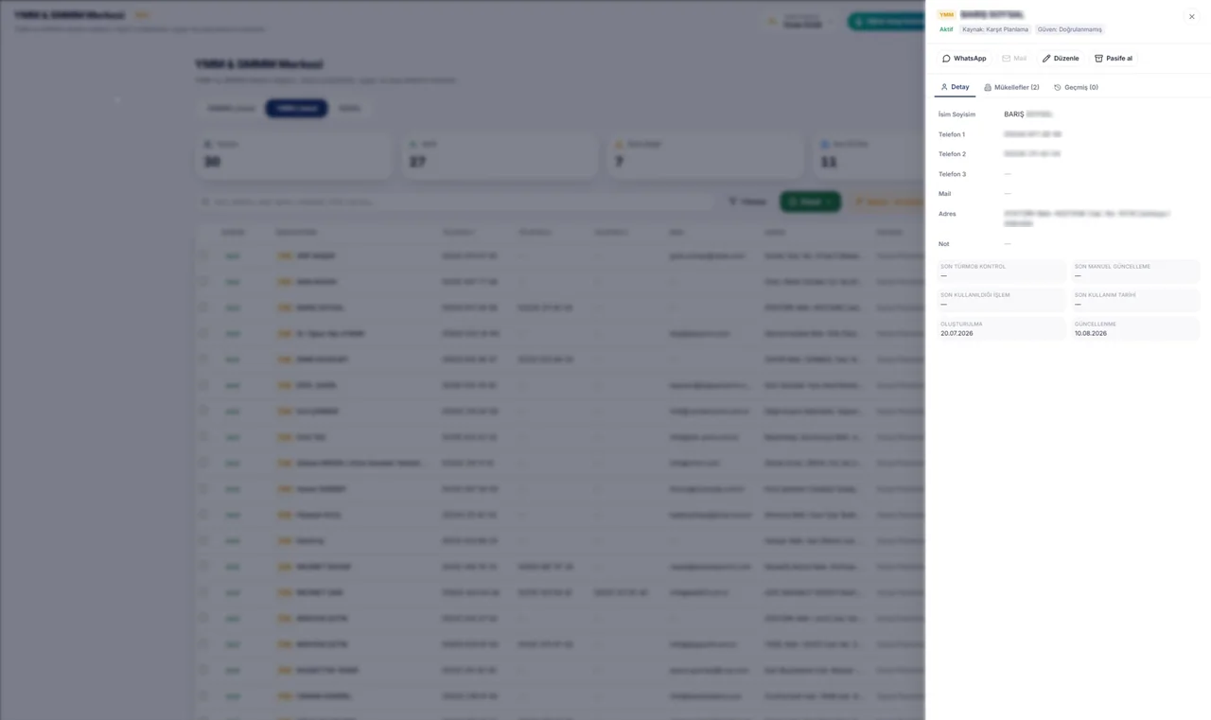The width and height of the screenshot is (1211, 720).
Task: Click the green Aktif status label
Action: coord(946,29)
